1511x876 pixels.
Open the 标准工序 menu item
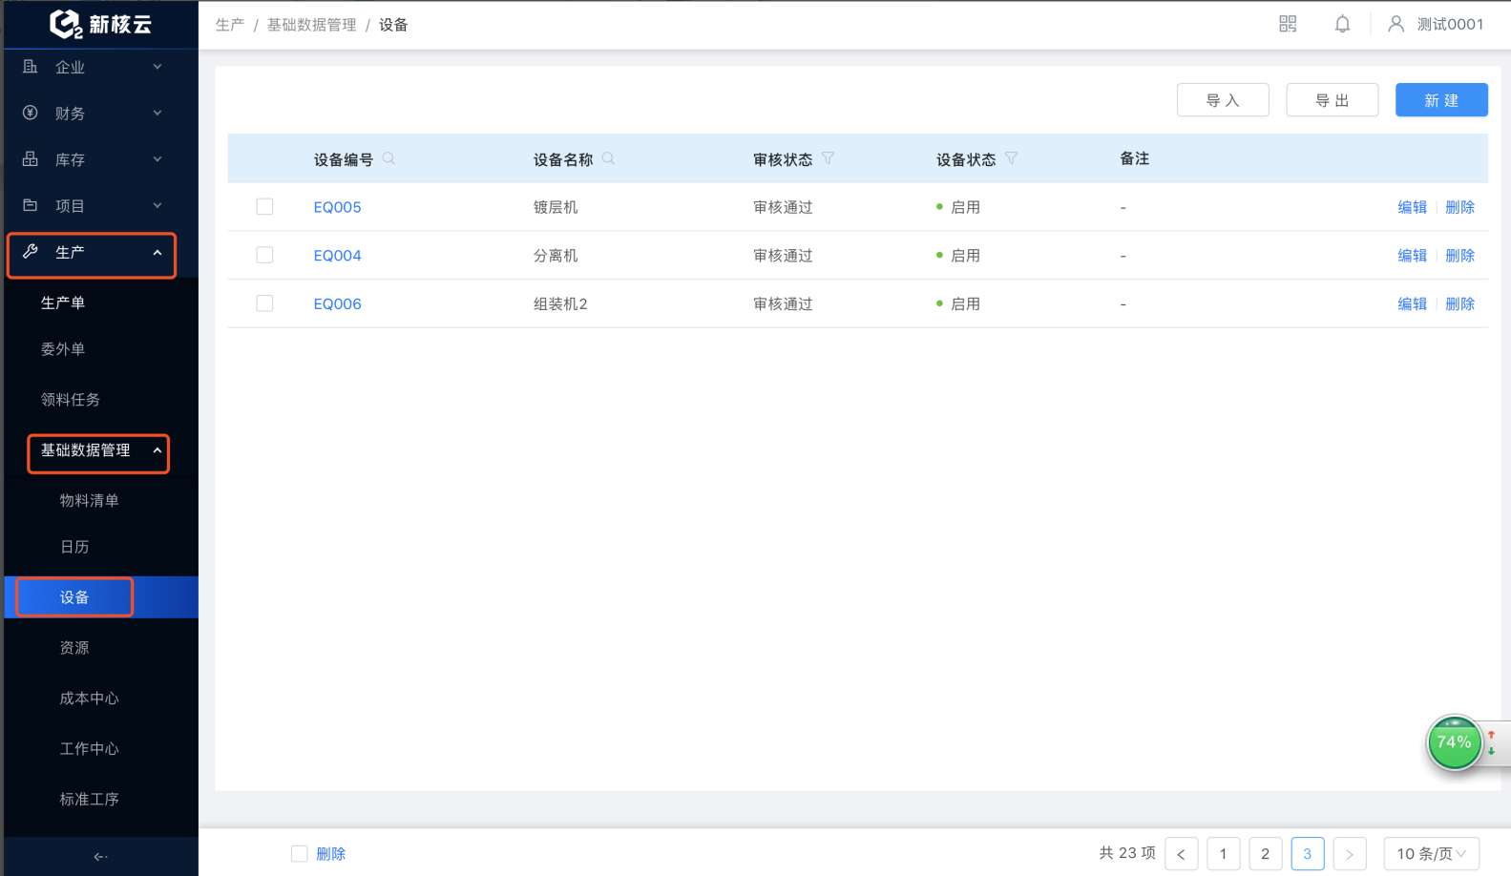click(89, 800)
